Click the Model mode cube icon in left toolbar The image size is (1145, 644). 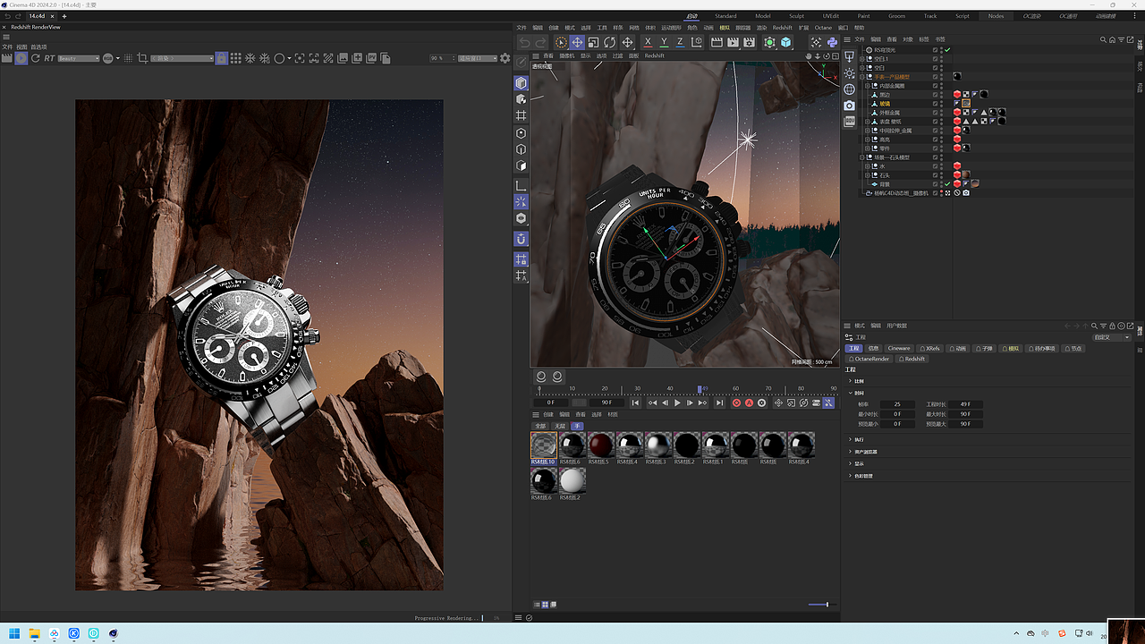pos(522,83)
